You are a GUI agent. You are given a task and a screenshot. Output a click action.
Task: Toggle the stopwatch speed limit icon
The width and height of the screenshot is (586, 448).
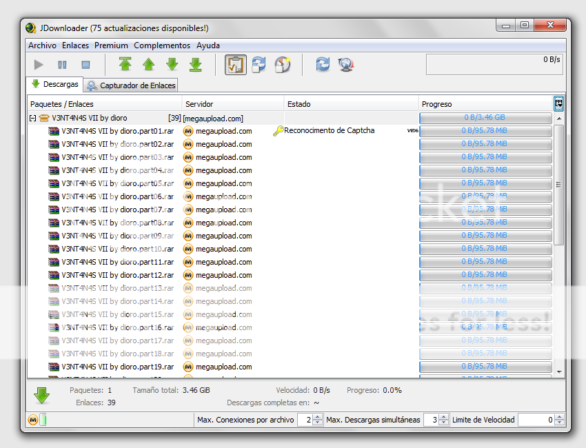[283, 64]
